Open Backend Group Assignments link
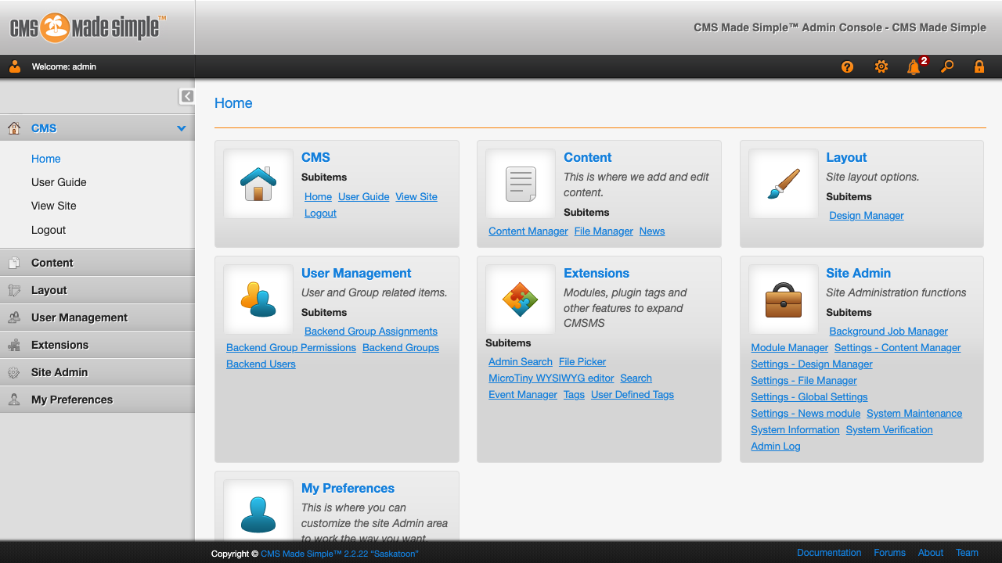This screenshot has height=563, width=1002. point(371,332)
